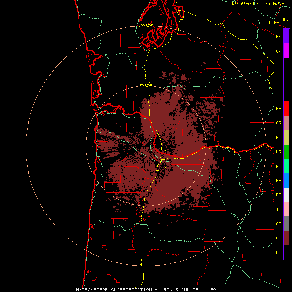Click the [CLAS] unit label
The width and height of the screenshot is (292, 292).
tap(274, 23)
